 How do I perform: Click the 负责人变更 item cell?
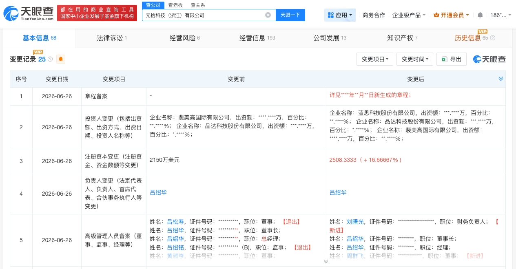click(114, 194)
